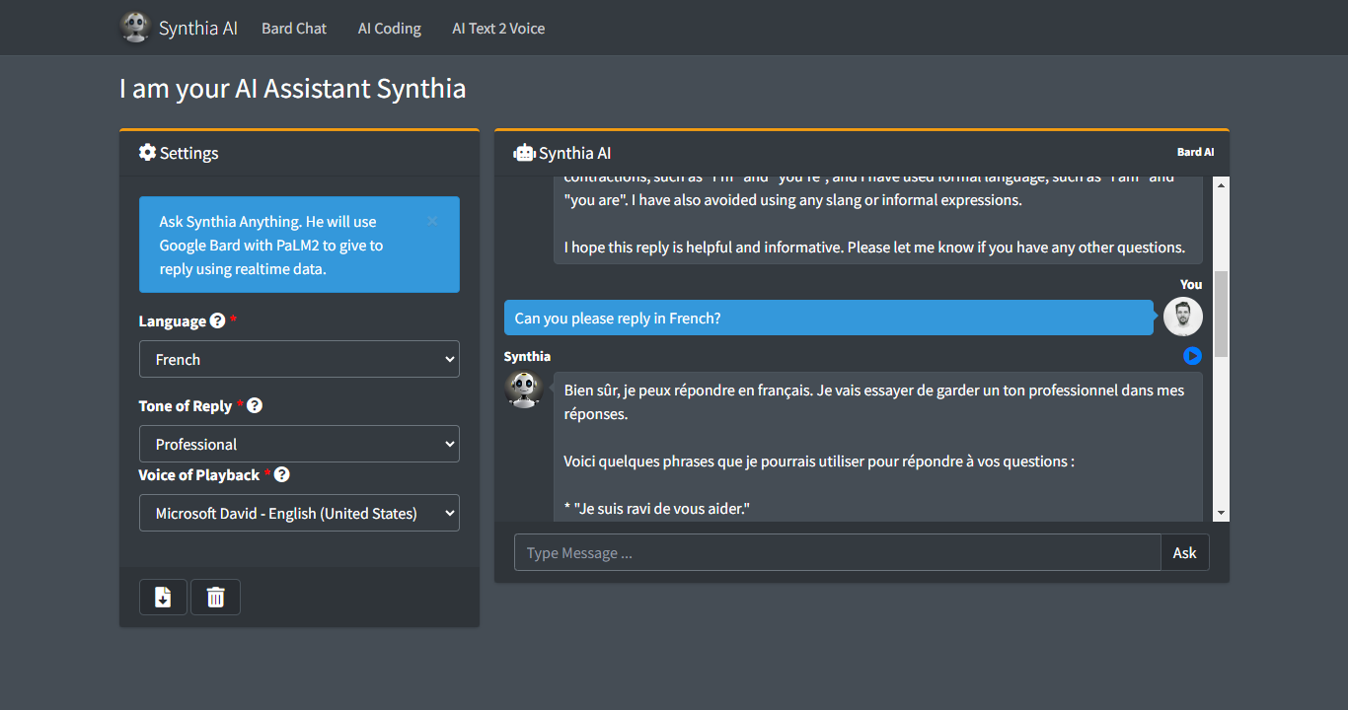Screen dimensions: 1348x710
Task: Play Synthia's French reply audio
Action: (x=1192, y=356)
